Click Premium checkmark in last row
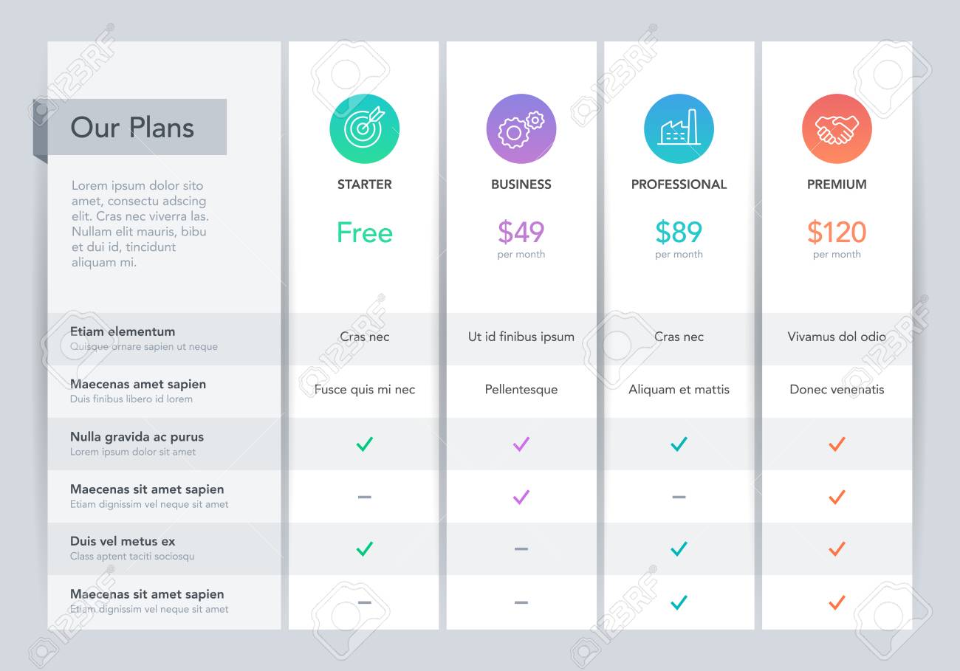 pos(837,602)
